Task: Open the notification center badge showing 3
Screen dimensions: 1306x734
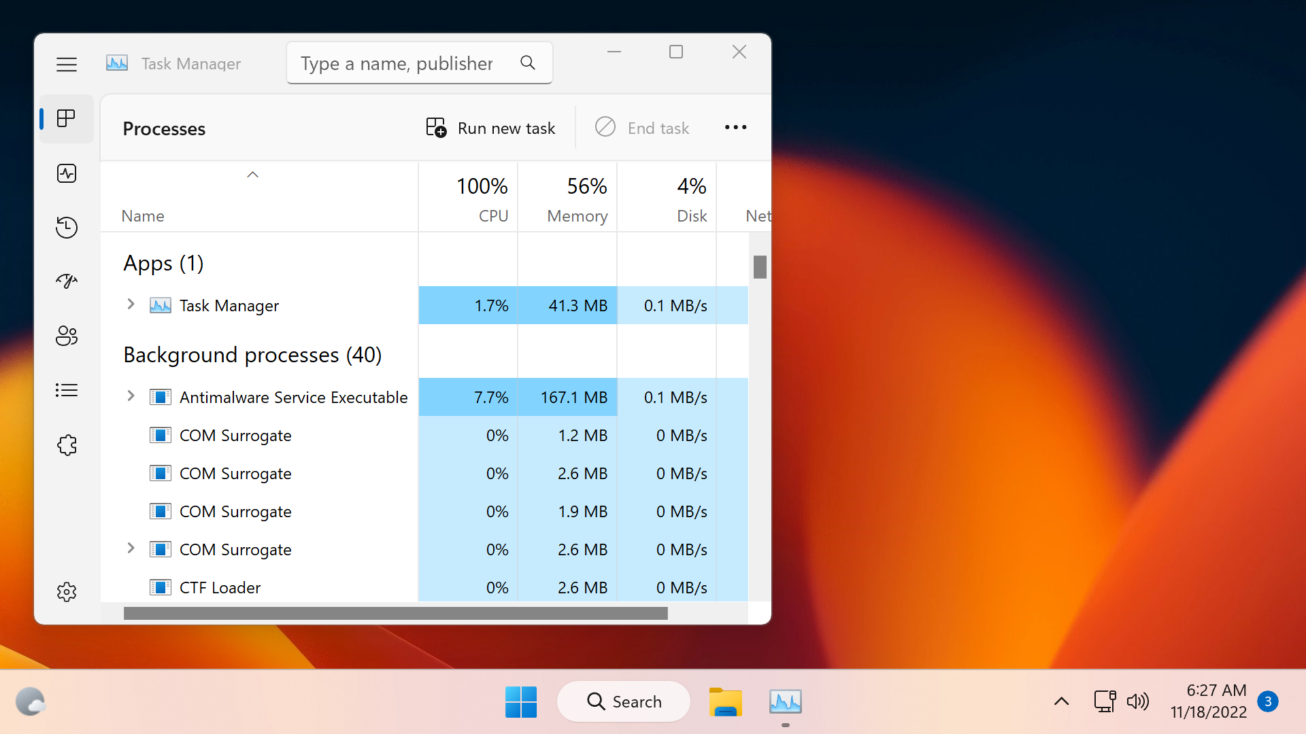Action: tap(1268, 701)
